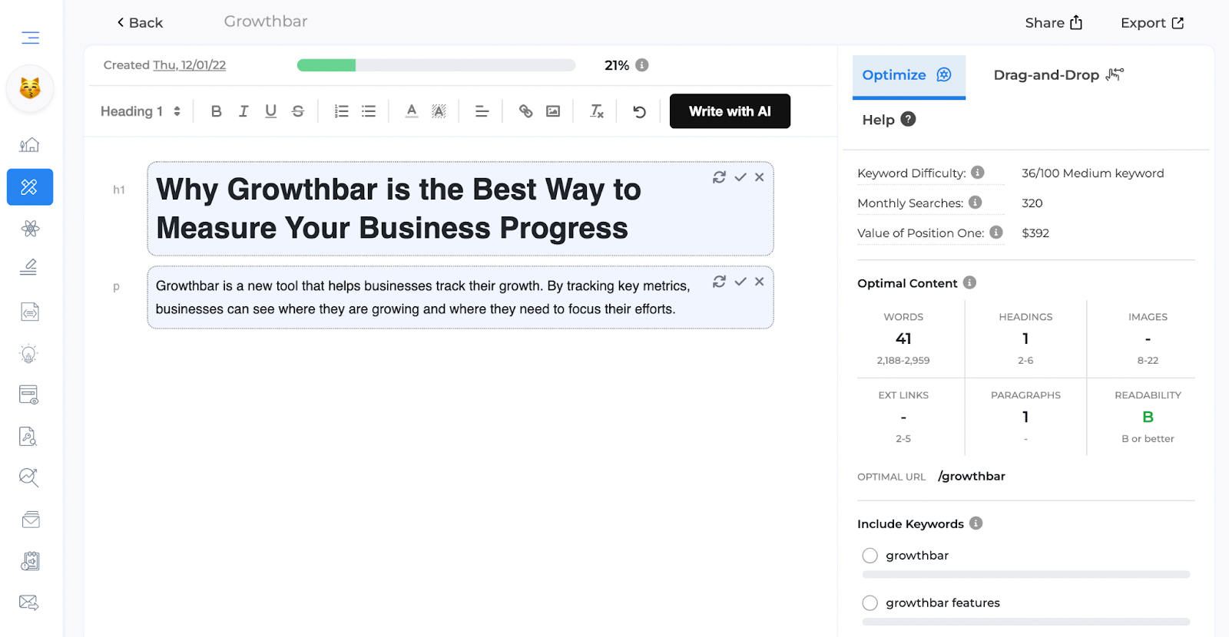Select the highlighted pencil-ruler sidebar icon
The image size is (1229, 637).
[x=30, y=187]
